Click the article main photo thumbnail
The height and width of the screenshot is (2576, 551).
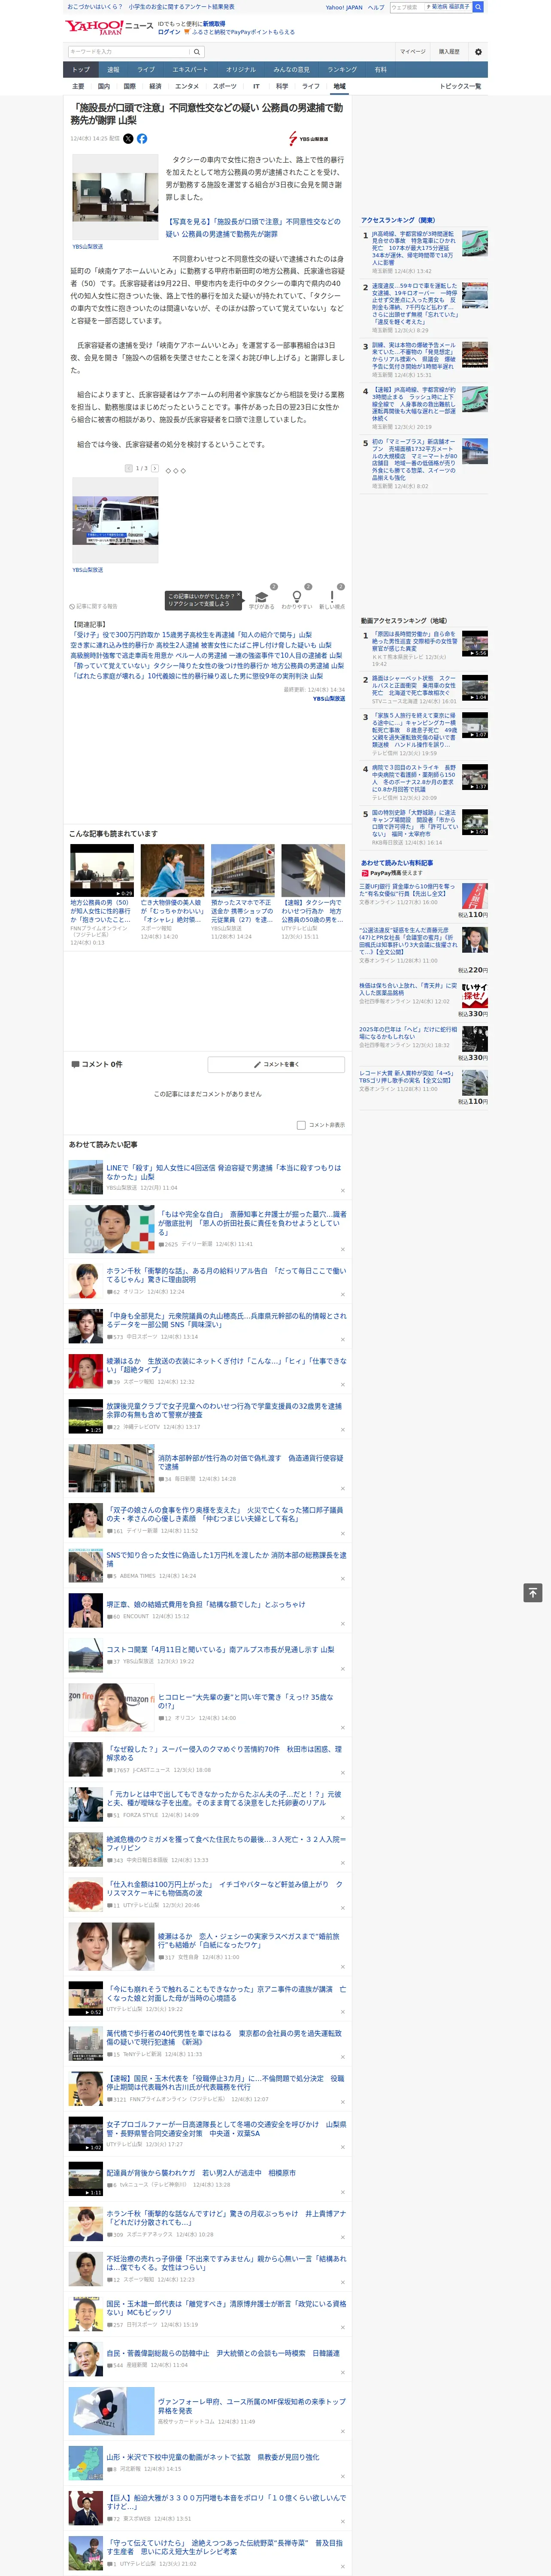click(115, 197)
